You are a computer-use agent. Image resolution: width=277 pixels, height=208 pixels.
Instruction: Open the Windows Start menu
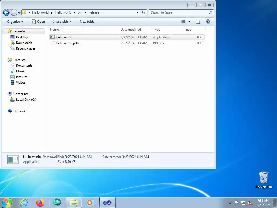point(7,203)
